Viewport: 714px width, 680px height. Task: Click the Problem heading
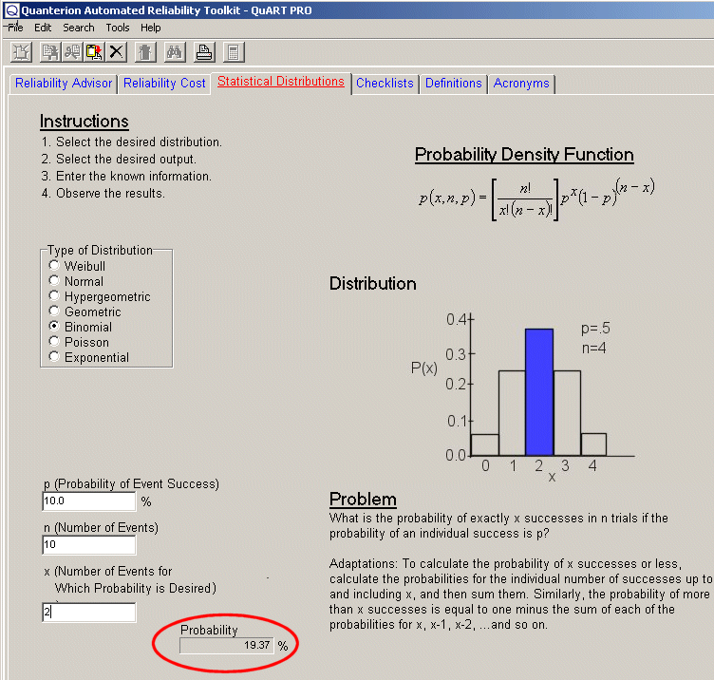(x=363, y=500)
